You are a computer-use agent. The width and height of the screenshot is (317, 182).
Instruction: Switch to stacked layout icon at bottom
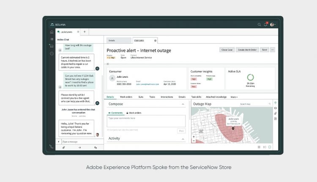[259, 147]
